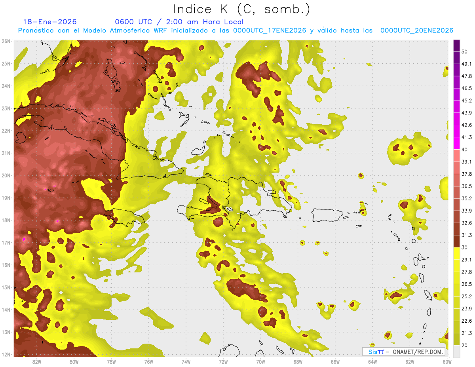Click colorbar value '45.2'

467,101
